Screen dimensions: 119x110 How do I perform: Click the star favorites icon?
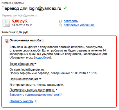pyautogui.click(x=61, y=25)
